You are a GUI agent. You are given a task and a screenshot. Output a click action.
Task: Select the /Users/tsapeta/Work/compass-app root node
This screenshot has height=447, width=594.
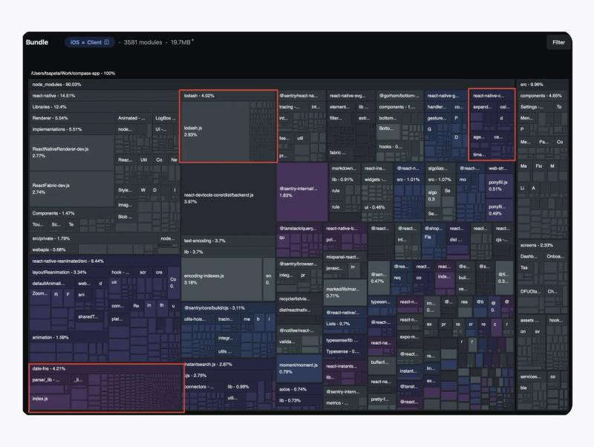click(73, 74)
